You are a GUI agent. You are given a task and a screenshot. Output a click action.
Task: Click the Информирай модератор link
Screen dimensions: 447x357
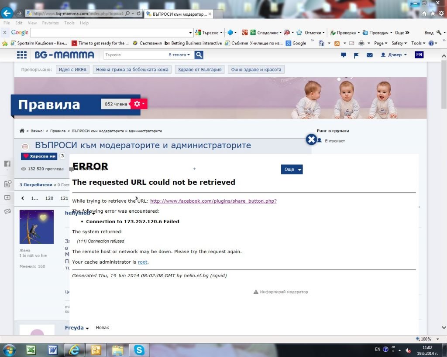(281, 292)
